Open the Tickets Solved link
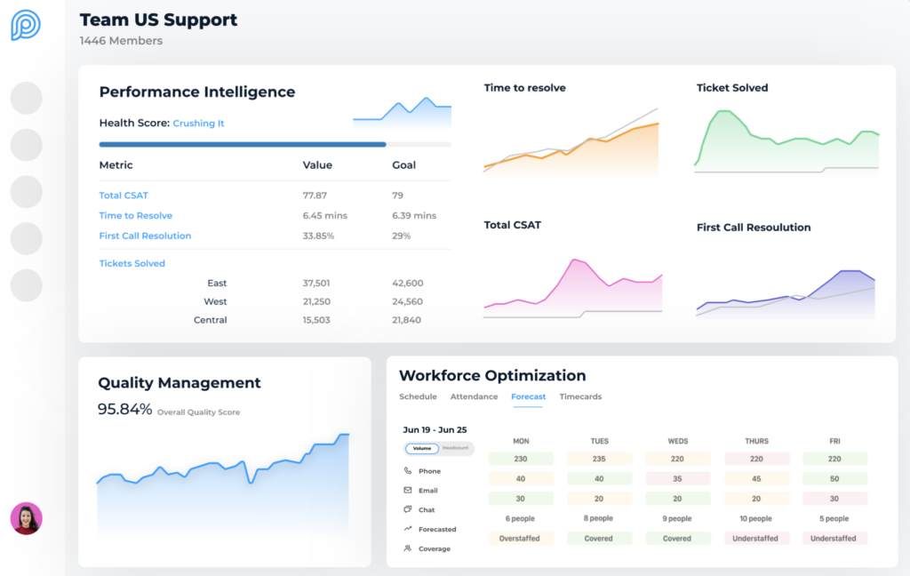 (x=132, y=264)
